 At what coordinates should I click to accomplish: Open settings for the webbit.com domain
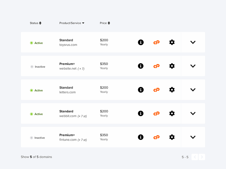(172, 113)
